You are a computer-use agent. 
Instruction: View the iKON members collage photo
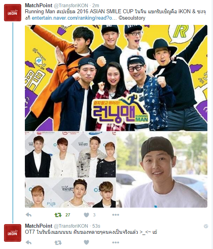click(x=70, y=169)
